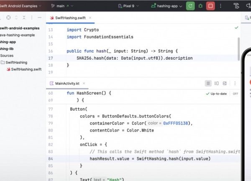Viewport: 251px width, 181px height.
Task: Open hashing-app run configuration dropdown
Action: (x=166, y=6)
